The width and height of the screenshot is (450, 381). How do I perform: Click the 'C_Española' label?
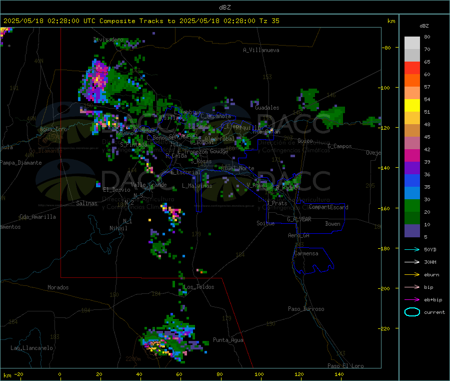click(215, 116)
